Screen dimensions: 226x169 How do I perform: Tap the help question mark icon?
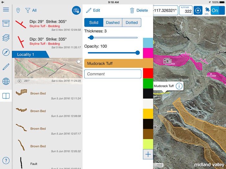click(x=6, y=161)
